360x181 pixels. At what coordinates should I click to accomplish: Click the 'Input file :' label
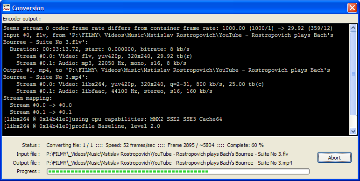point(28,154)
